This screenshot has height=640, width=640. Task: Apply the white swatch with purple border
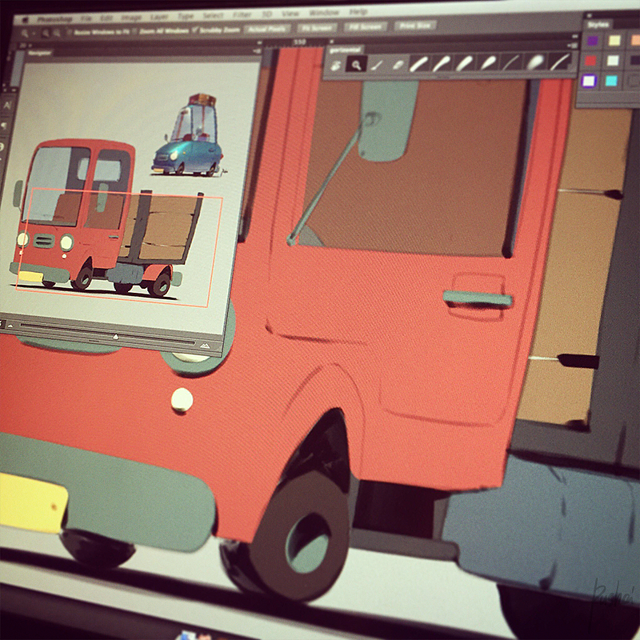[589, 81]
